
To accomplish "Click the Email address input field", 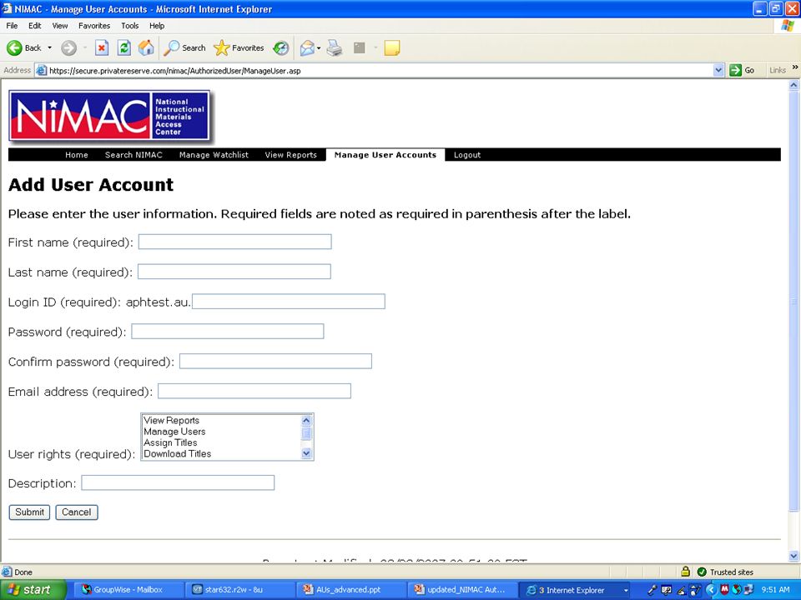I will (x=254, y=392).
